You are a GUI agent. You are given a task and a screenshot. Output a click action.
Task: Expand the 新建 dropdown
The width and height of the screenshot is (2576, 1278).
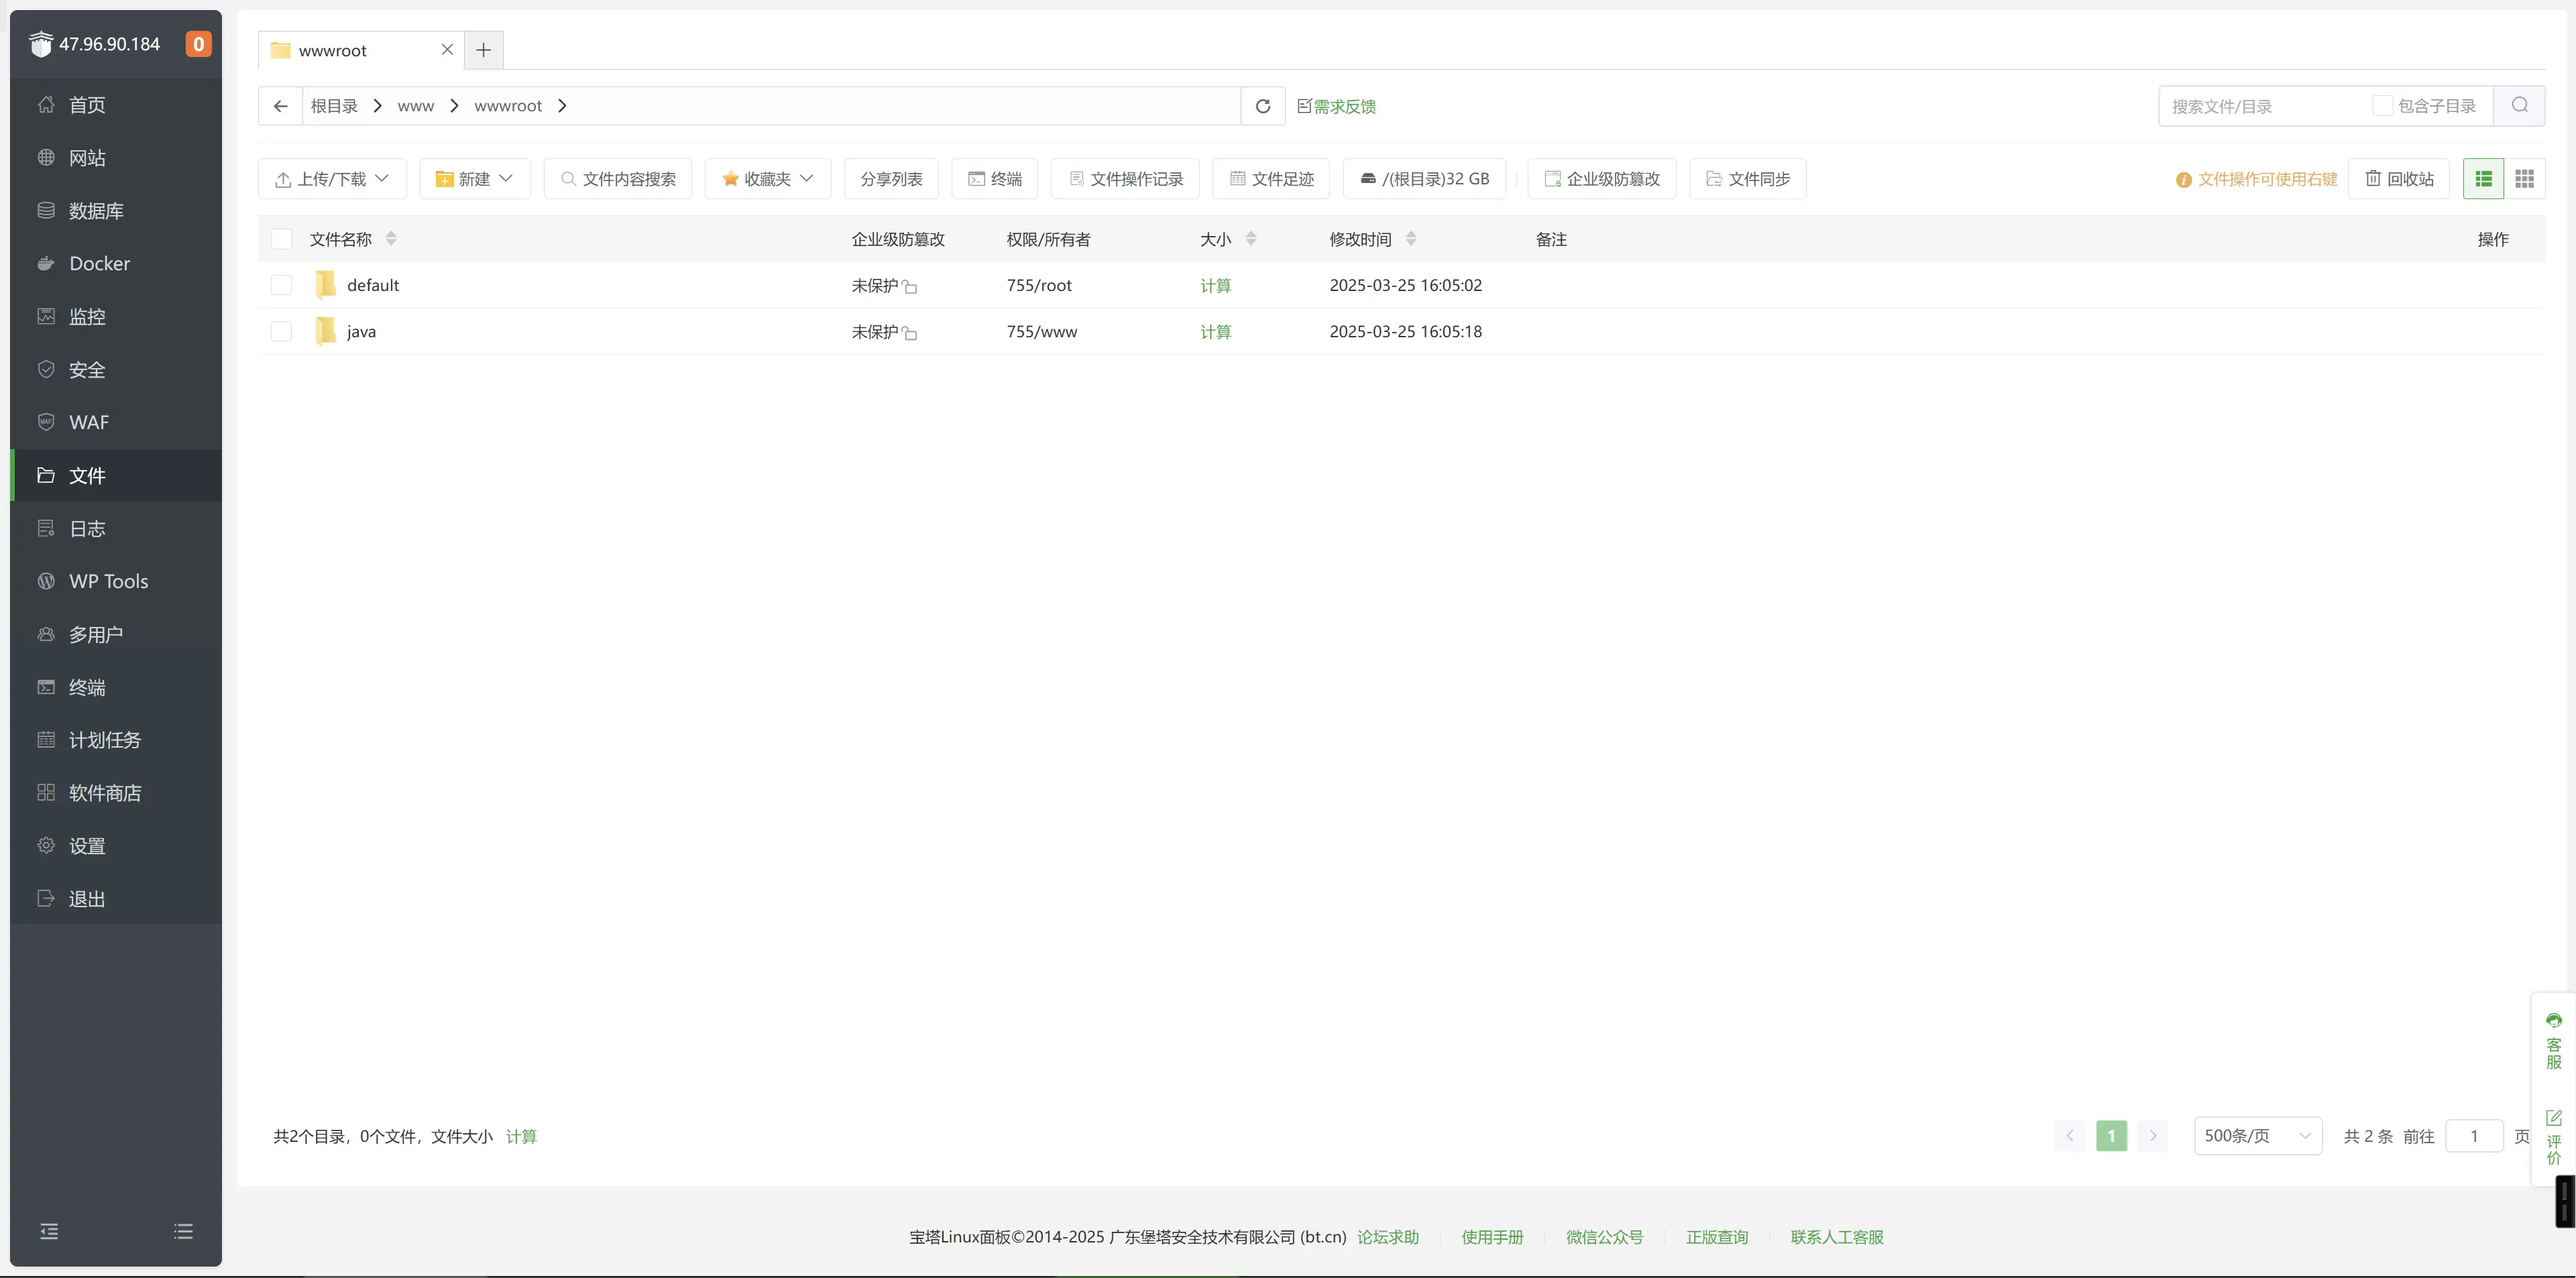475,179
